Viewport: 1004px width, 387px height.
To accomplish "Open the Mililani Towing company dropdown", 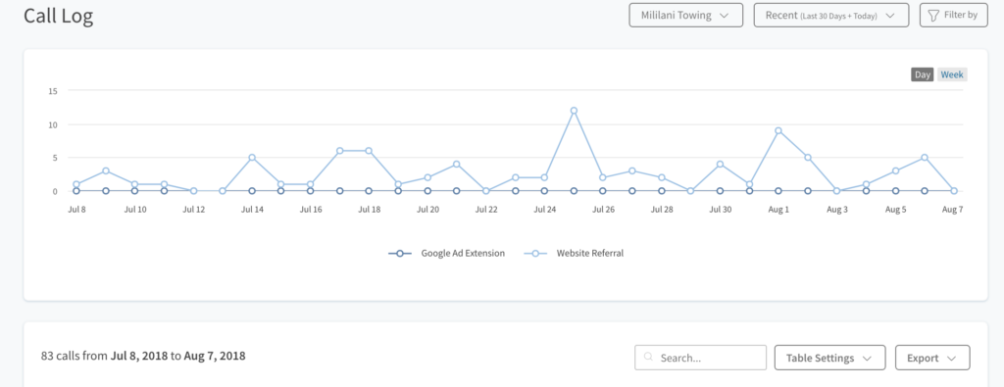I will (685, 16).
